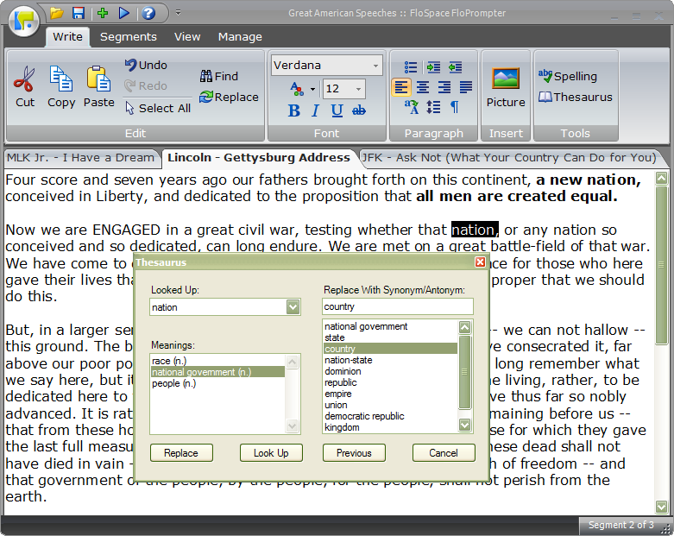674x536 pixels.
Task: Click the Look Up button
Action: click(271, 453)
